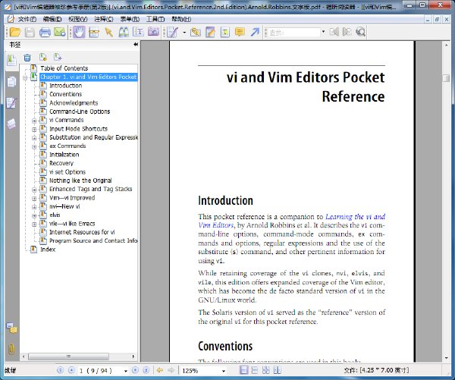Screen dimensions: 455x380
Task: Toggle the annotations side panel icon
Action: click(11, 102)
